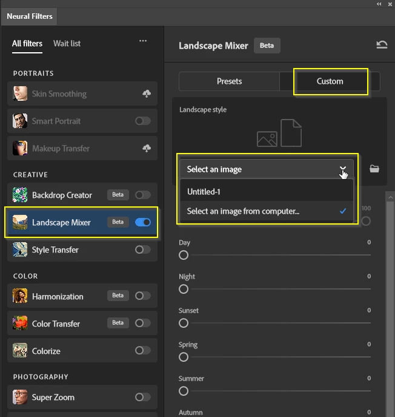Click the Day slider handle
Image resolution: width=395 pixels, height=417 pixels.
click(x=184, y=255)
